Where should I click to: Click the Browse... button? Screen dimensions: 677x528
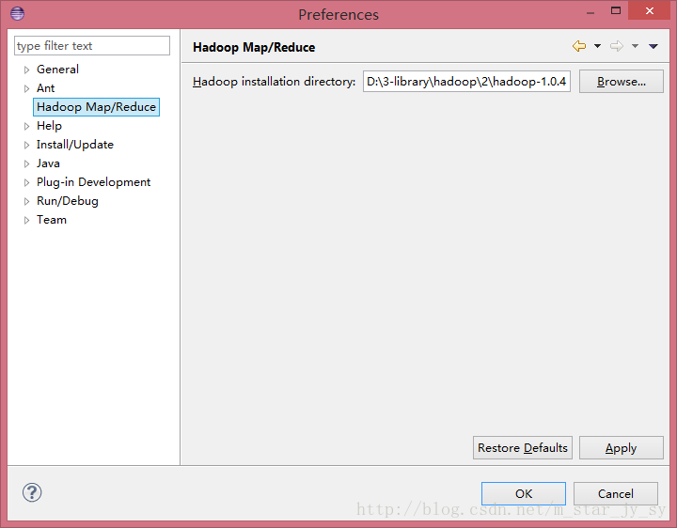coord(622,82)
